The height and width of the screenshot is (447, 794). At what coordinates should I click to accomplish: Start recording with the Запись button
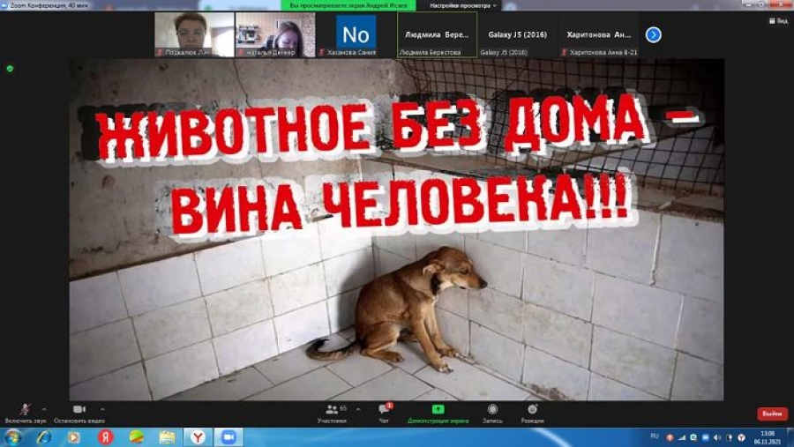click(492, 413)
